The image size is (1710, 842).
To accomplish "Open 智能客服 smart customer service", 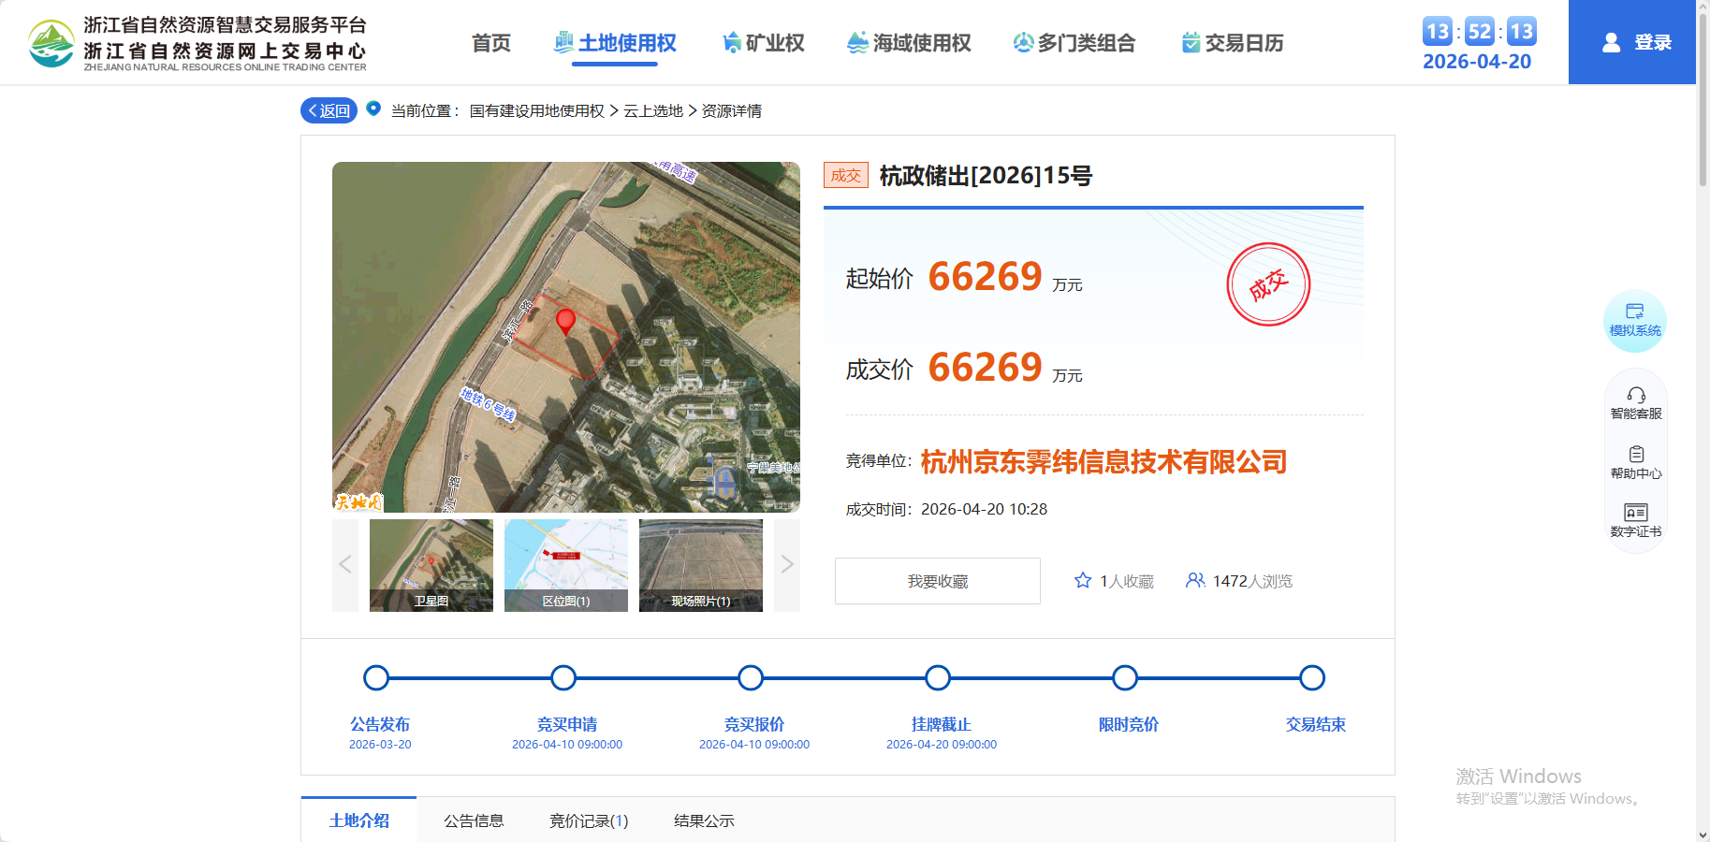I will coord(1635,403).
